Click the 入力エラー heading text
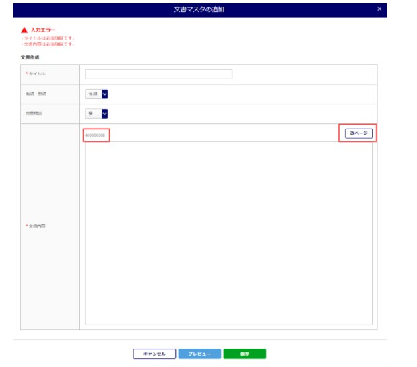417x367 pixels. tap(42, 31)
